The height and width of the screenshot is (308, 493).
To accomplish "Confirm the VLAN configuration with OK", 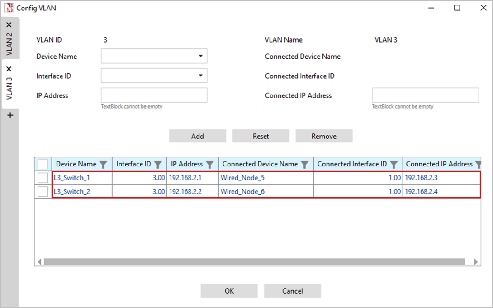I will click(x=229, y=291).
